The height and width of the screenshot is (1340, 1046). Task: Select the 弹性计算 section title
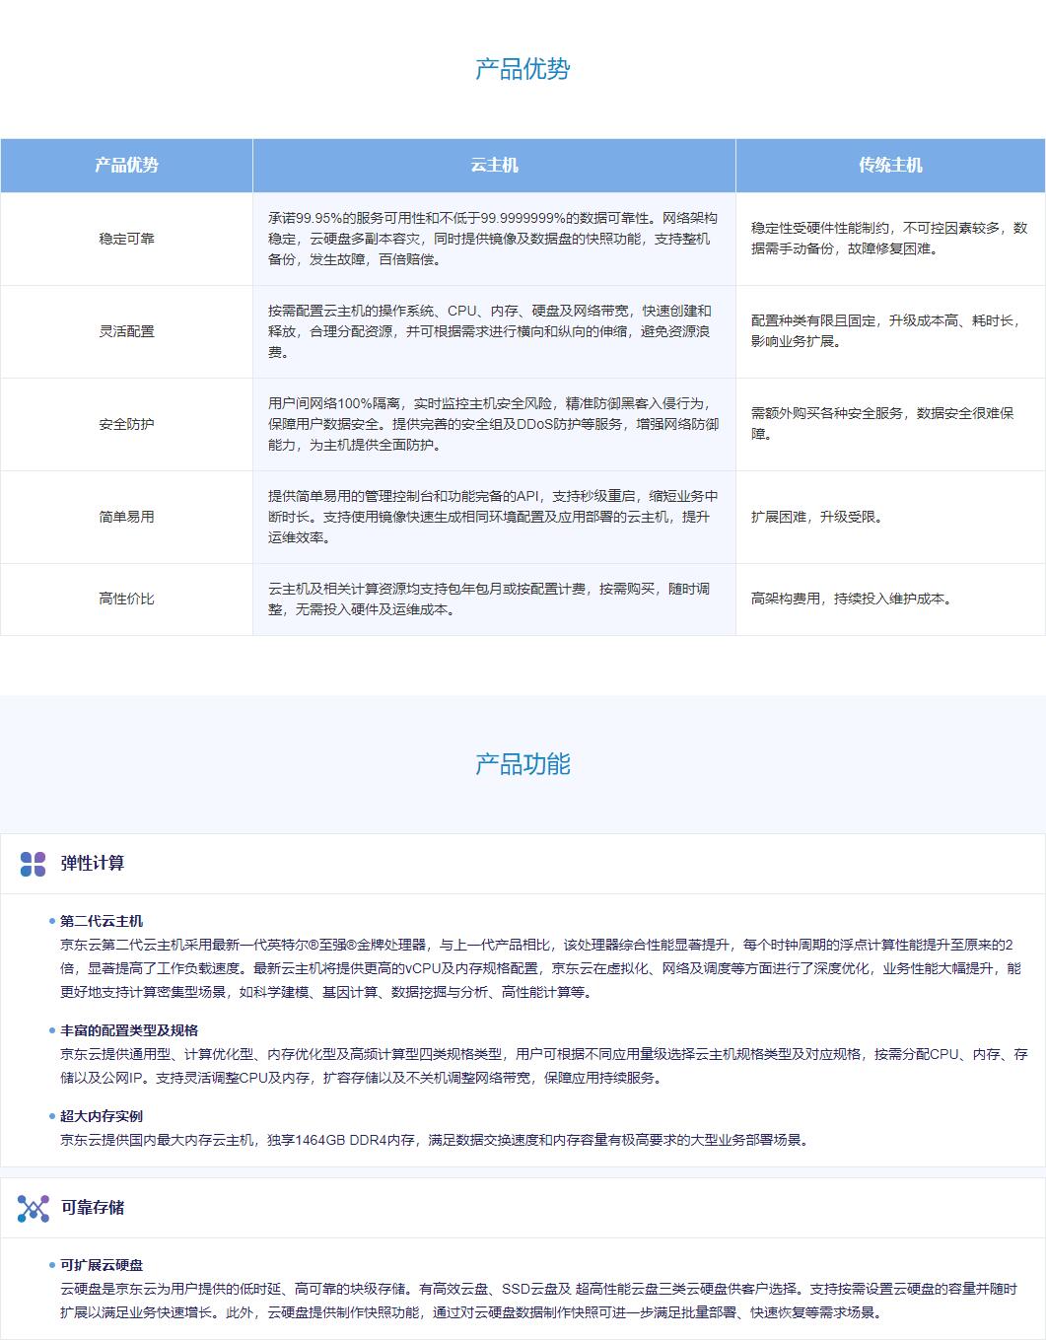tap(93, 864)
